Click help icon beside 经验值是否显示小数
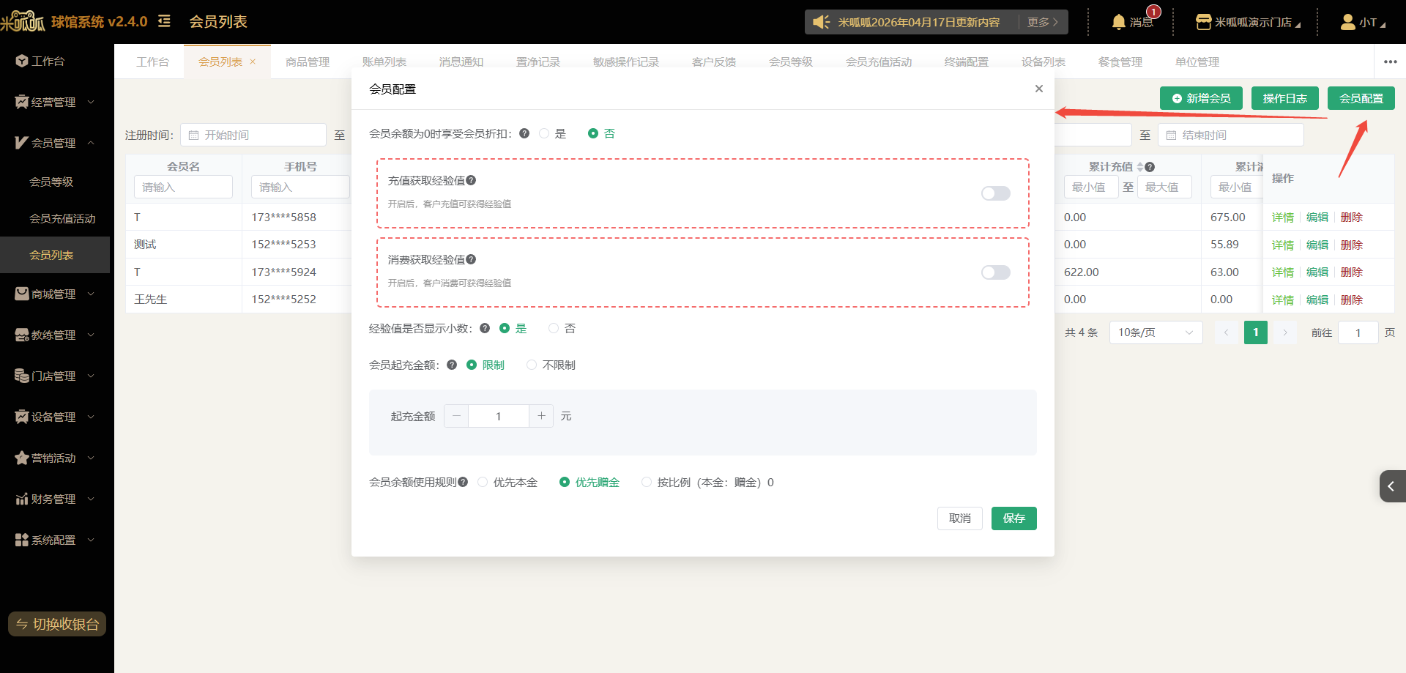 pos(485,328)
